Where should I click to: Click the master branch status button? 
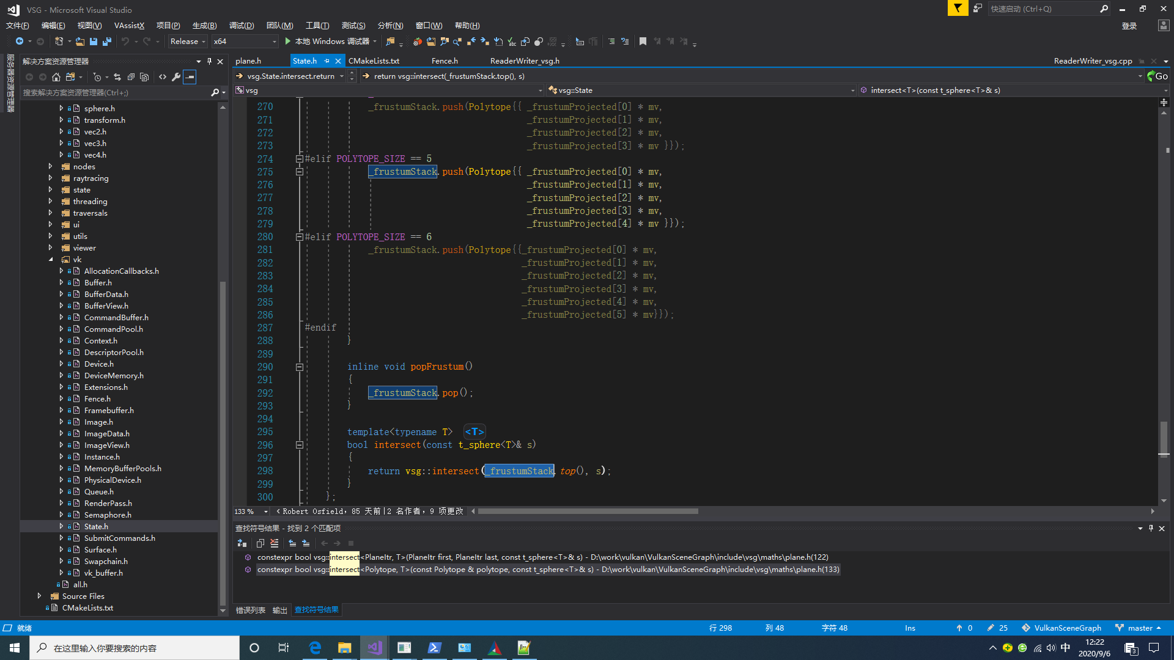click(x=1139, y=628)
